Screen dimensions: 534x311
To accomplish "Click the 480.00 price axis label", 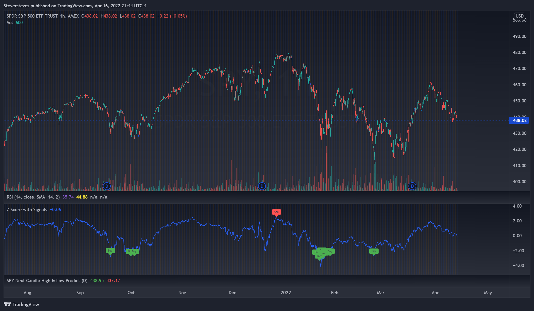I will [519, 52].
